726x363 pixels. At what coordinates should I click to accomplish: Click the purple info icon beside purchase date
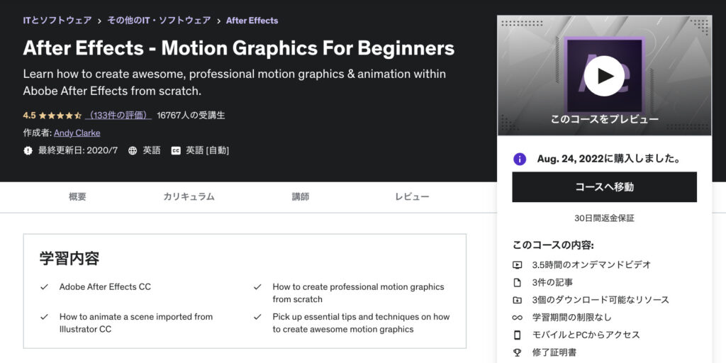pyautogui.click(x=520, y=160)
